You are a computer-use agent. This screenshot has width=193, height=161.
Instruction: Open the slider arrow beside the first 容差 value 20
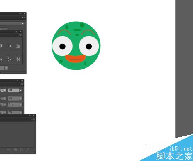coord(21,91)
